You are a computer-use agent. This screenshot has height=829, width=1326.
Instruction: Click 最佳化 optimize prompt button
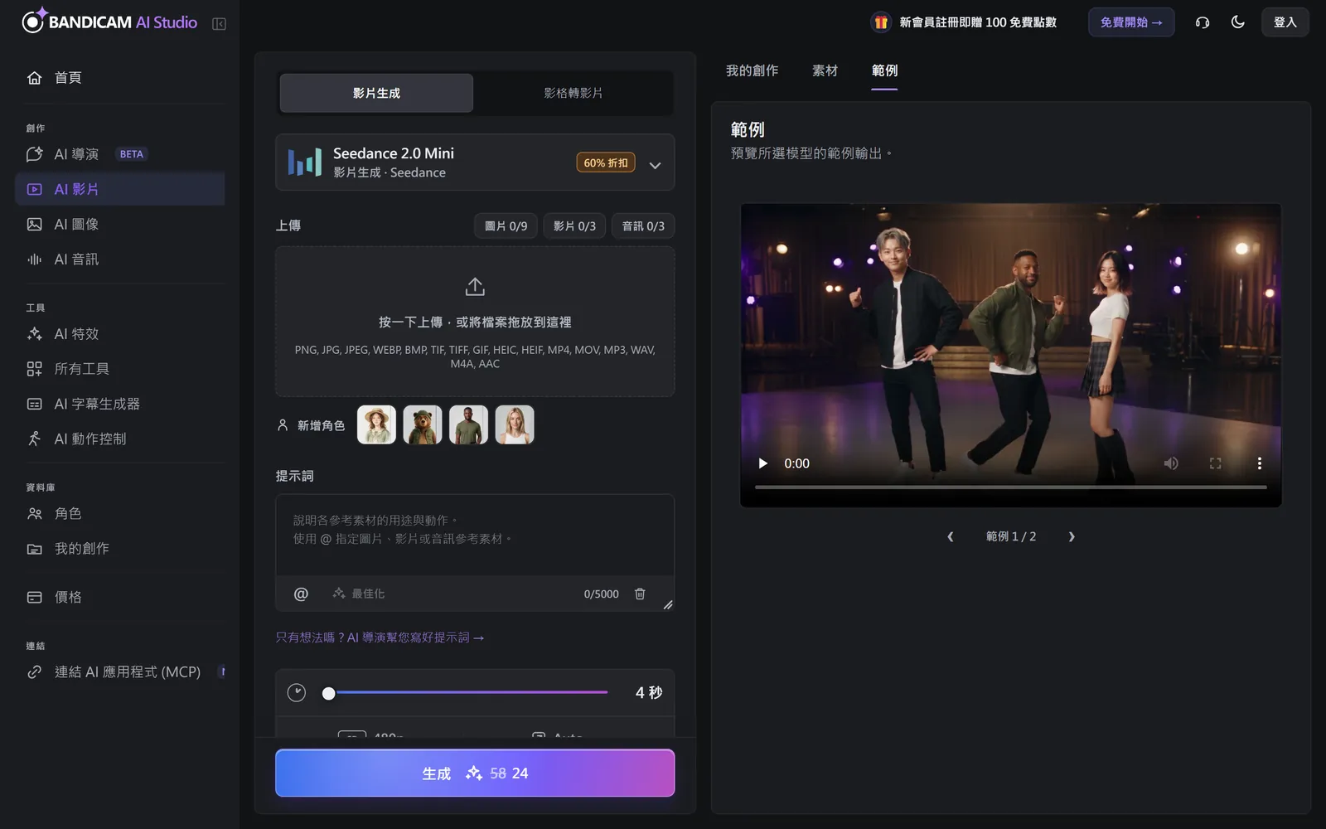359,594
